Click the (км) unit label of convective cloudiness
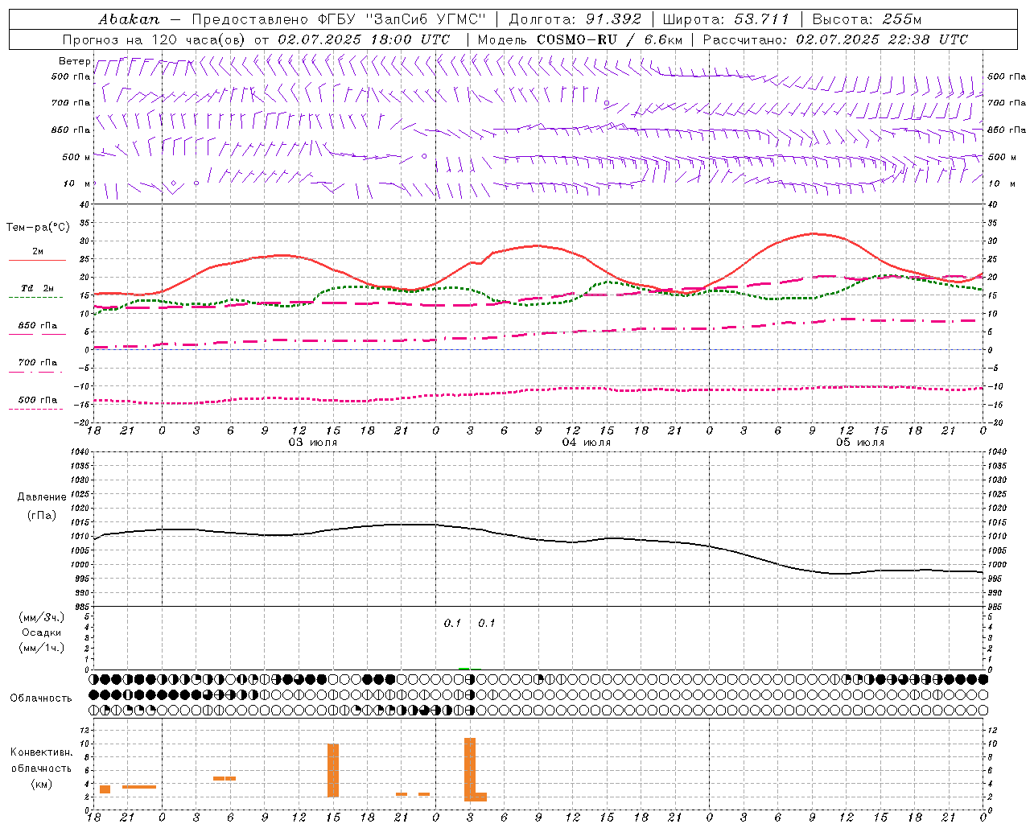The width and height of the screenshot is (1030, 824). [x=41, y=784]
